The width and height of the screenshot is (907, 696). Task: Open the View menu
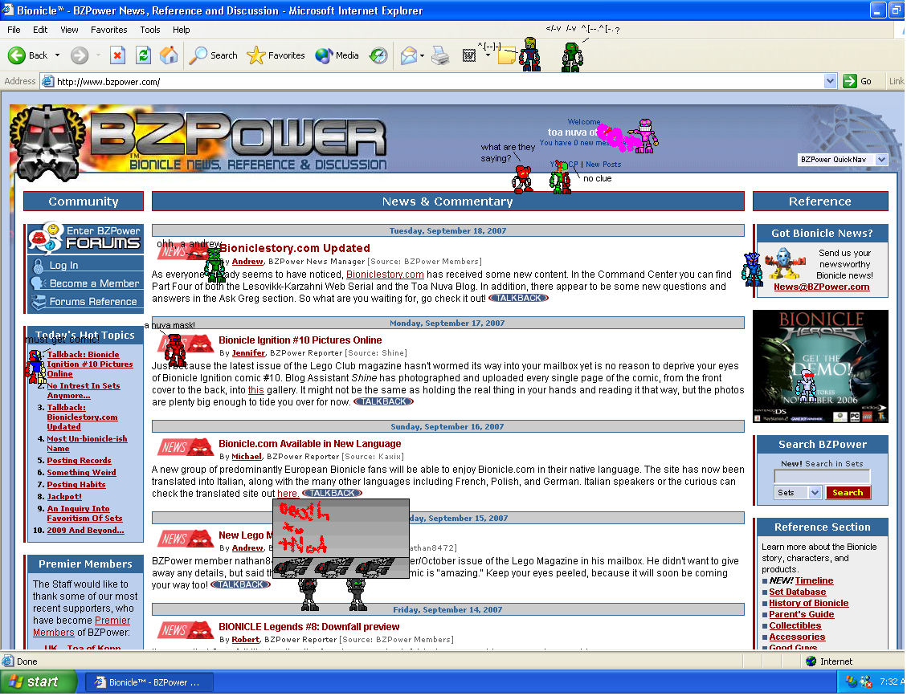tap(69, 30)
